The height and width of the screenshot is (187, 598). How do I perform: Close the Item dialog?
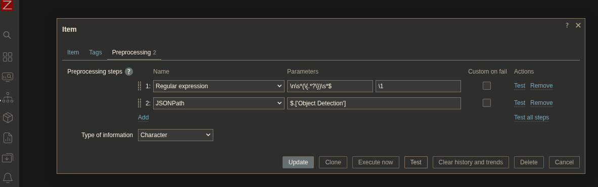(578, 25)
